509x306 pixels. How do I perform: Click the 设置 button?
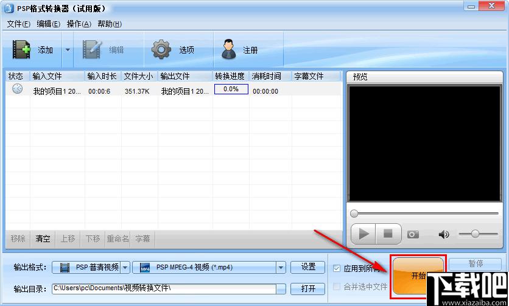click(x=308, y=267)
